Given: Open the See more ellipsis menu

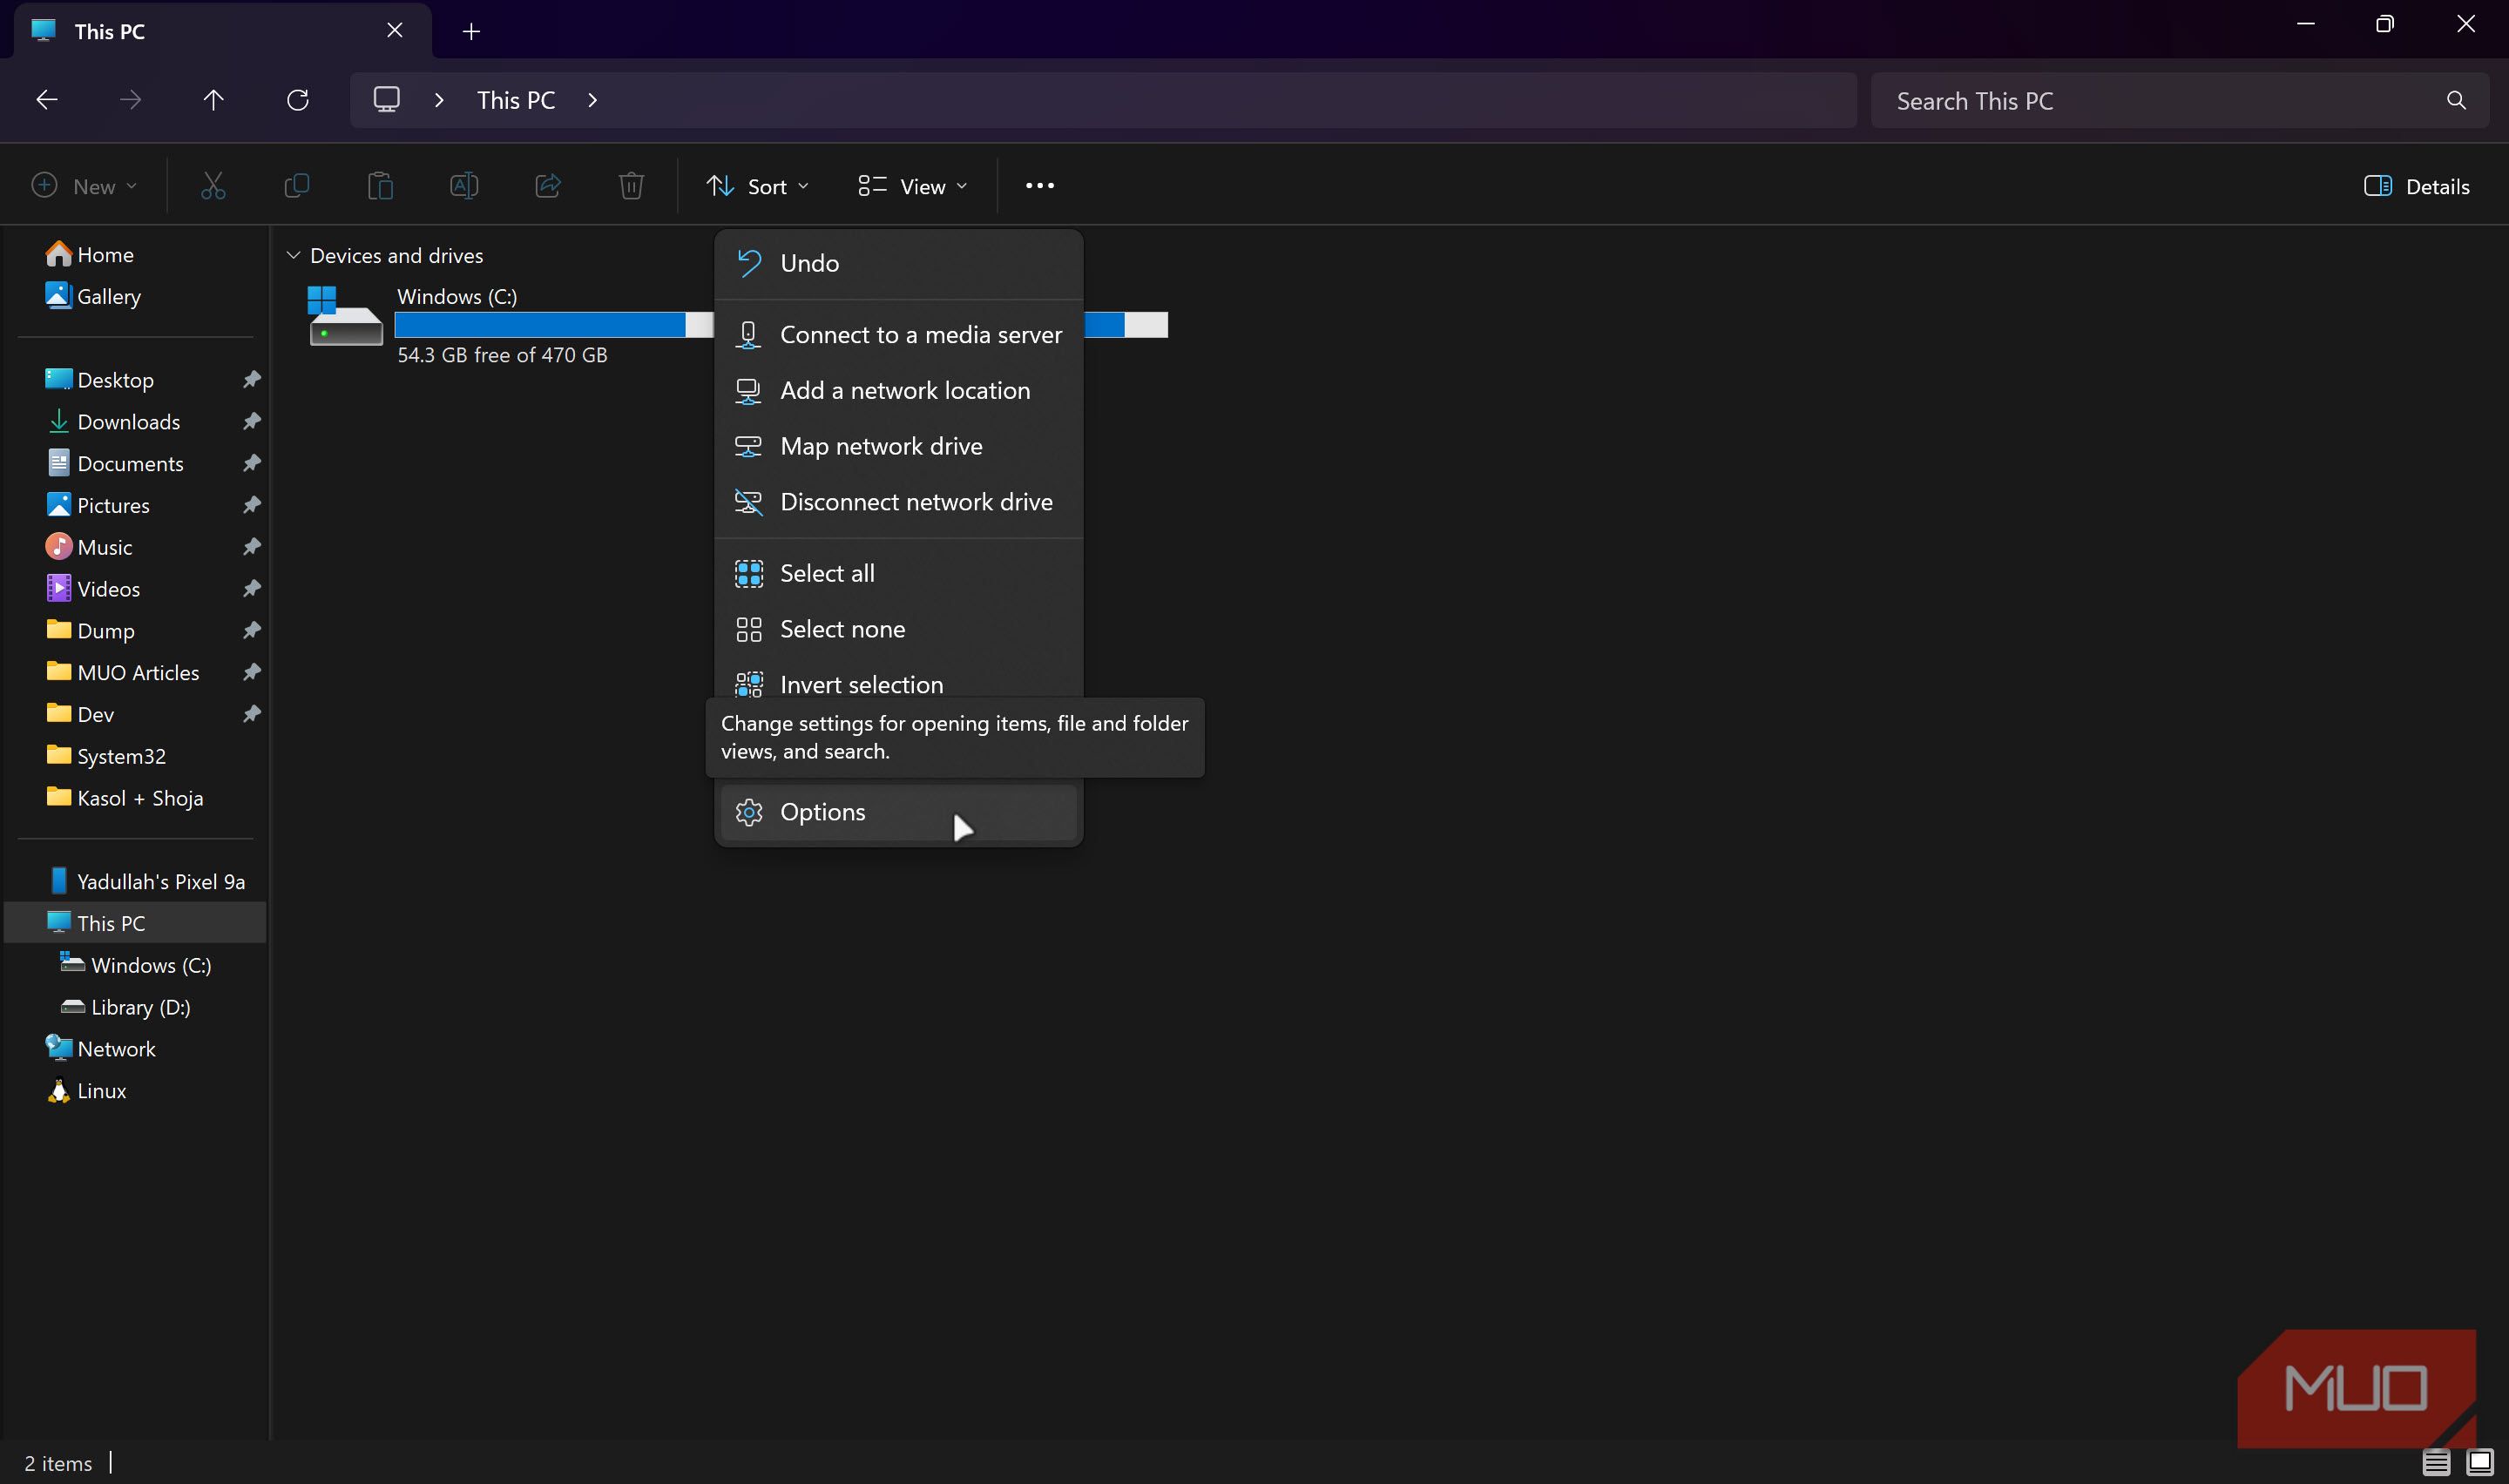Looking at the screenshot, I should click(x=1039, y=186).
